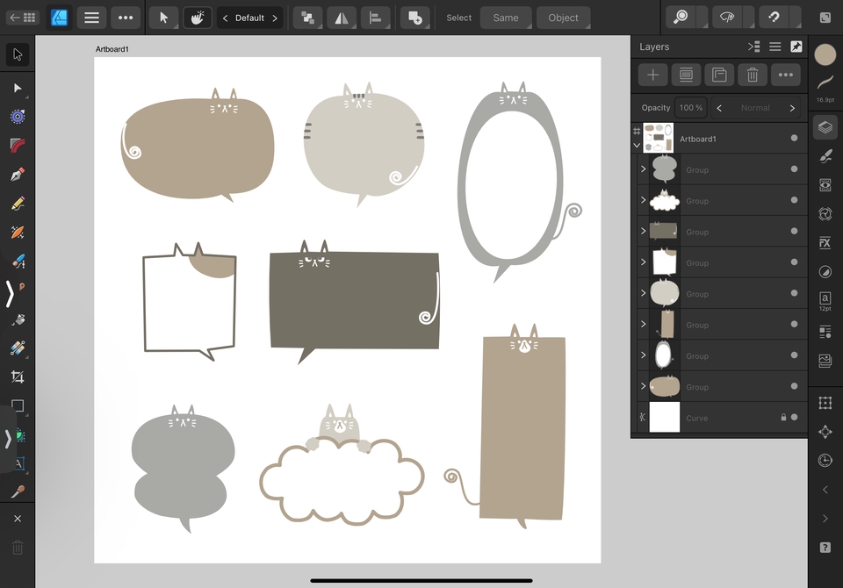Hide the cloud bubble Group layer
The width and height of the screenshot is (843, 588).
pyautogui.click(x=794, y=200)
